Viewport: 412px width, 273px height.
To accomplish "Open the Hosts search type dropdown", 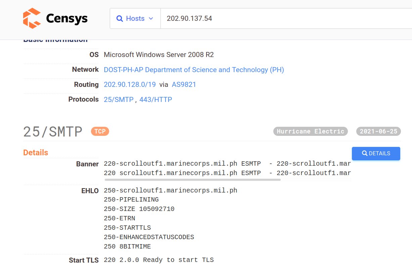I will click(x=135, y=18).
